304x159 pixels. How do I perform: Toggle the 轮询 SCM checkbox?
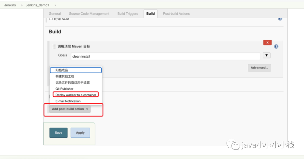(51, 19)
